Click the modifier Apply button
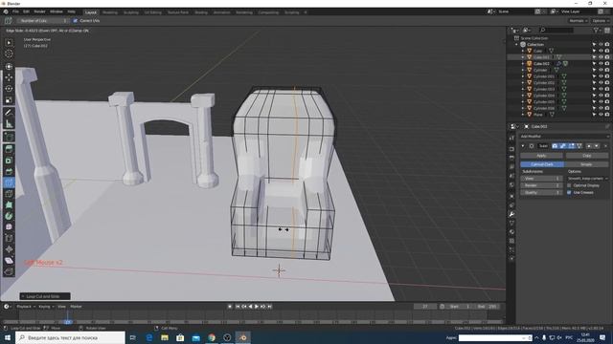 coord(541,156)
